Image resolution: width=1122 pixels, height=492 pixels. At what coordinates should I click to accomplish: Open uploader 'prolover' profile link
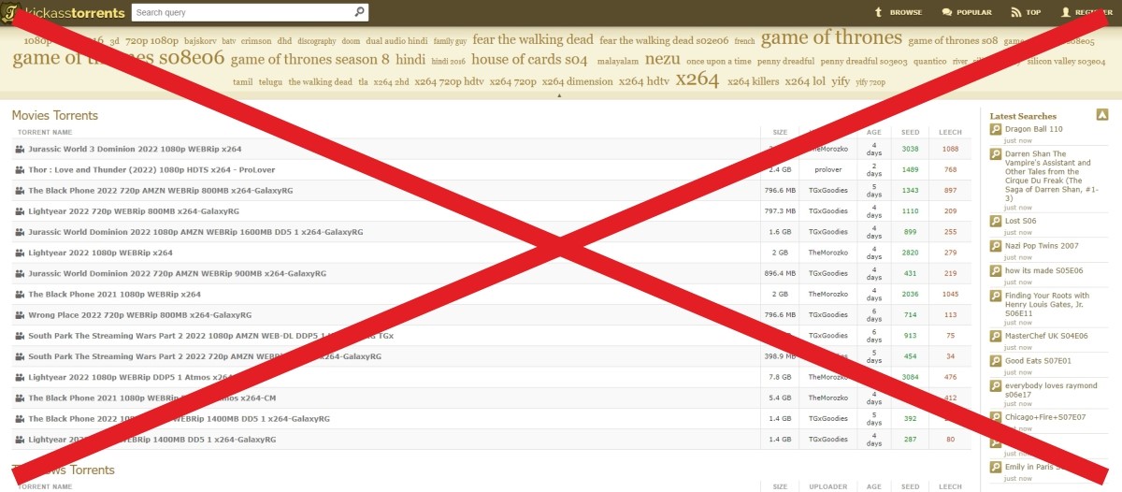pos(827,169)
